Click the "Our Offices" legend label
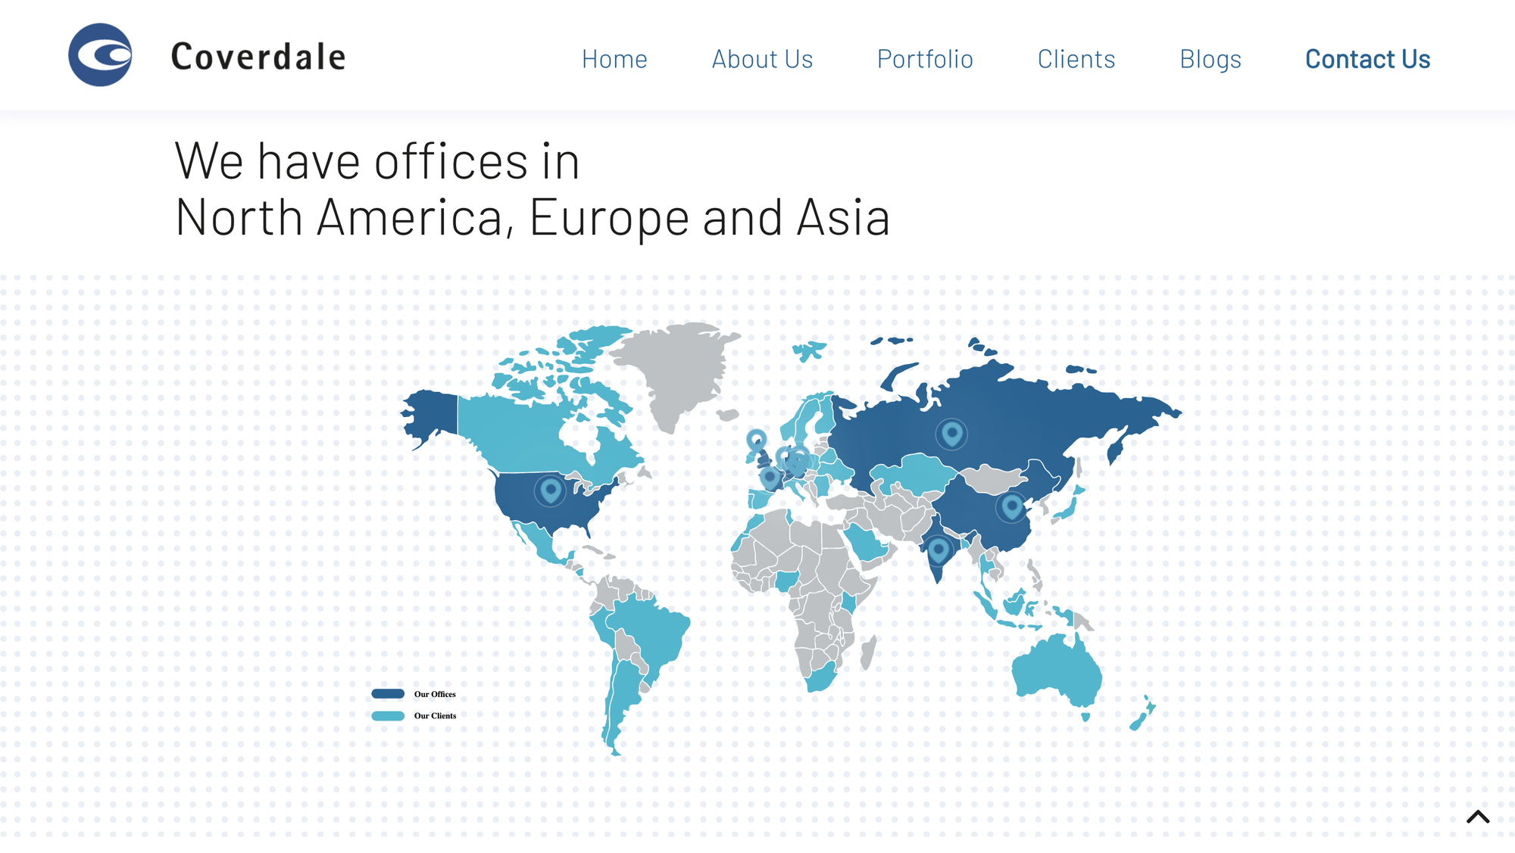Screen dimensions: 1515x853 (x=435, y=694)
